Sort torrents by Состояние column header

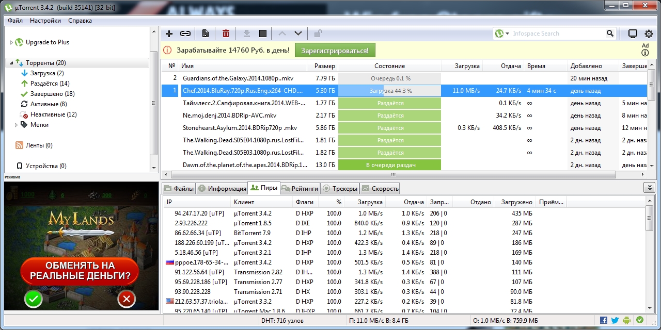coord(390,66)
